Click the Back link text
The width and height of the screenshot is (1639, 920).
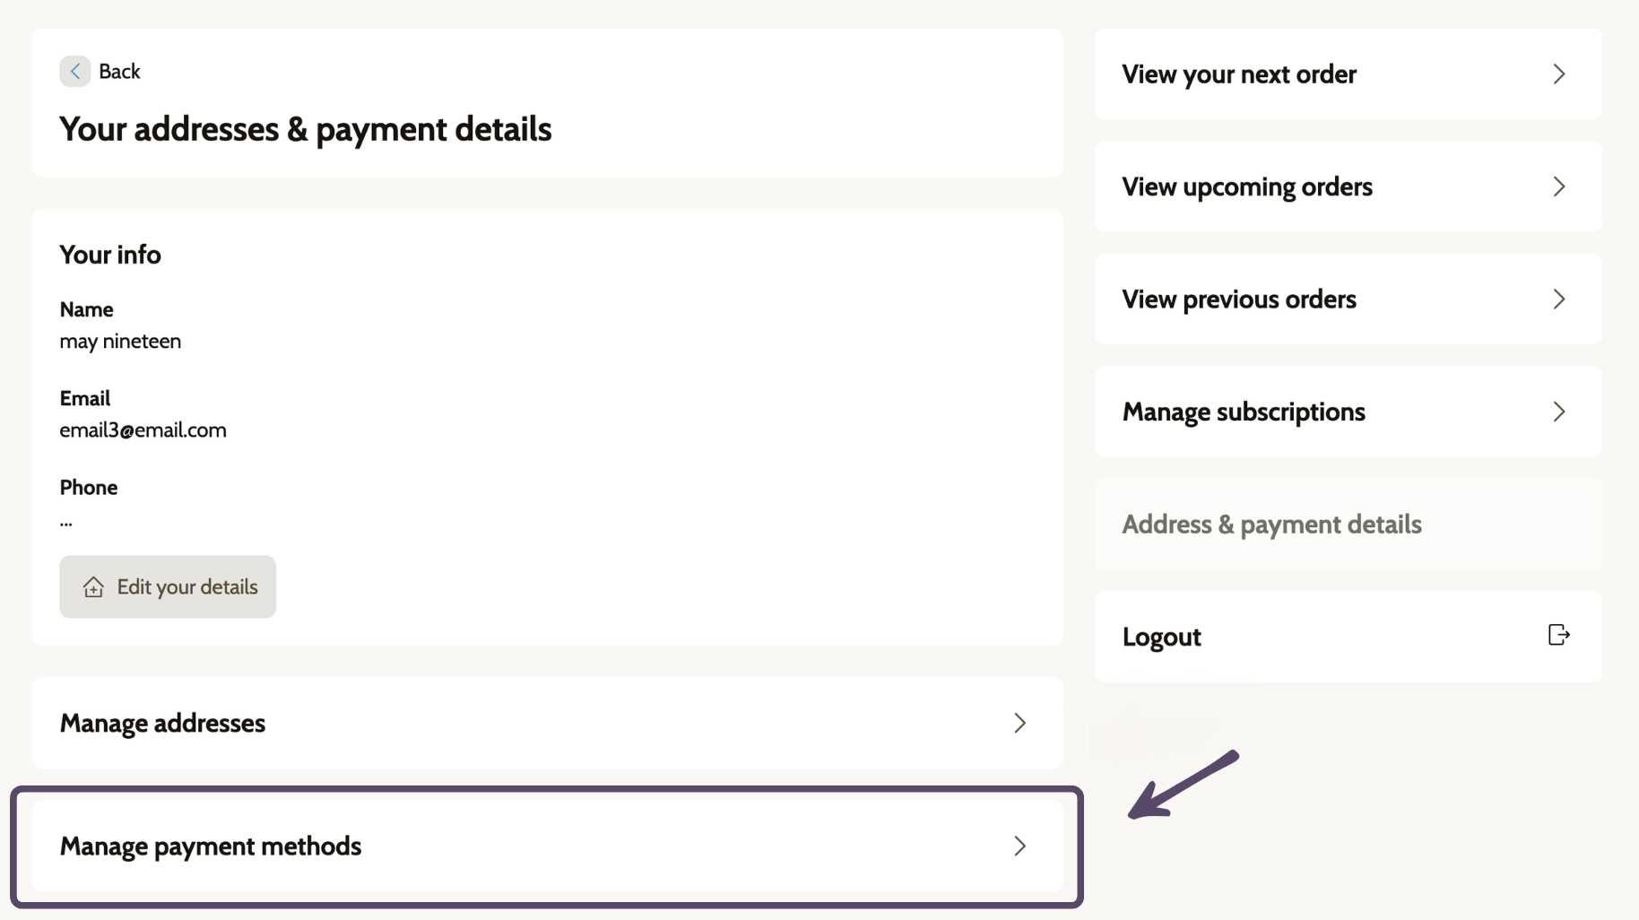click(x=119, y=72)
